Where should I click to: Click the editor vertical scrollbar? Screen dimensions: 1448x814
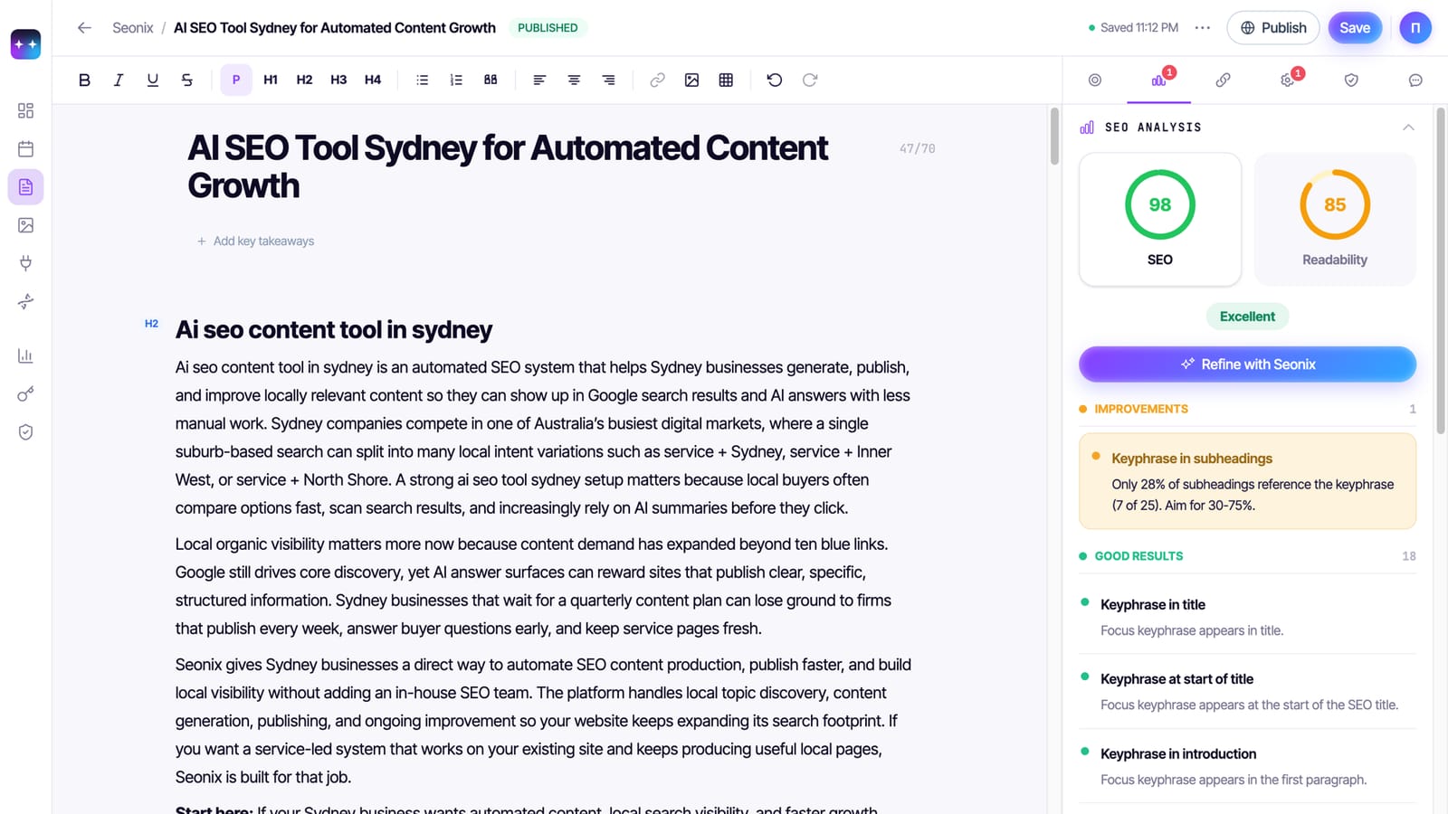(x=1054, y=137)
